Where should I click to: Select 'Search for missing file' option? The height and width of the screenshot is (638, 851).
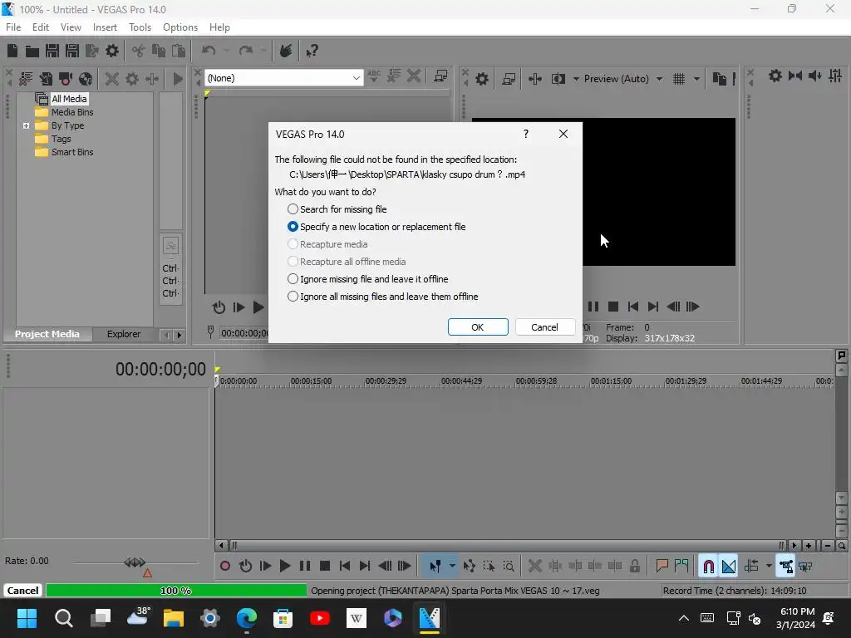tap(337, 209)
